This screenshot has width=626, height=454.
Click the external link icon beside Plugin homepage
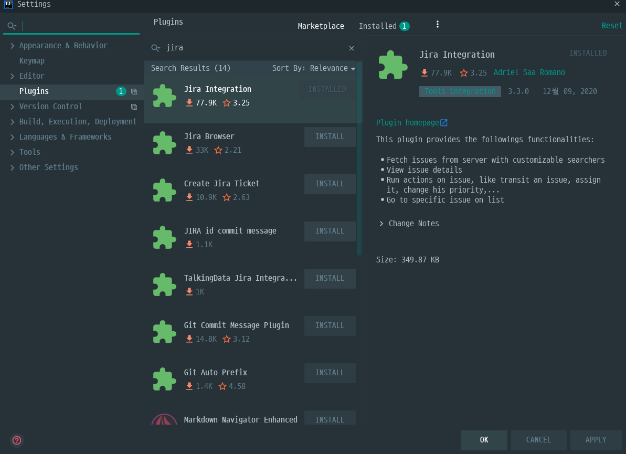point(444,123)
